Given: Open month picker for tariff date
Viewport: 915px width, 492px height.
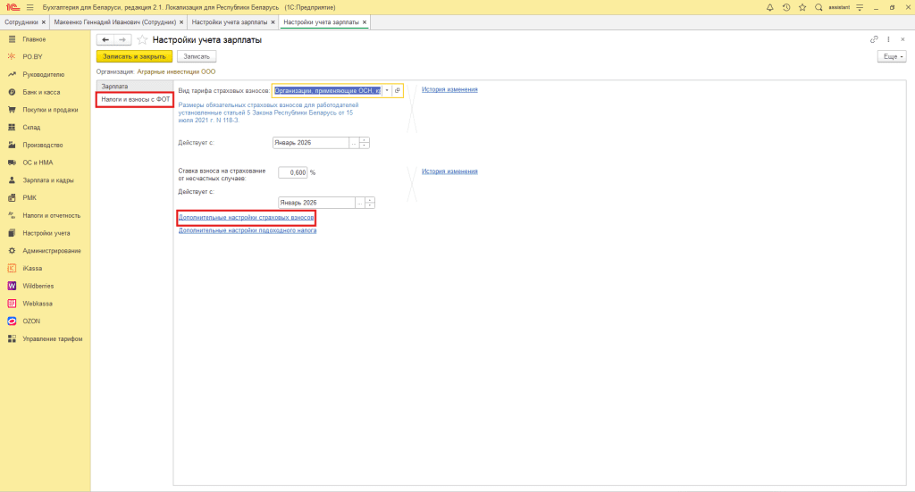Looking at the screenshot, I should point(354,143).
